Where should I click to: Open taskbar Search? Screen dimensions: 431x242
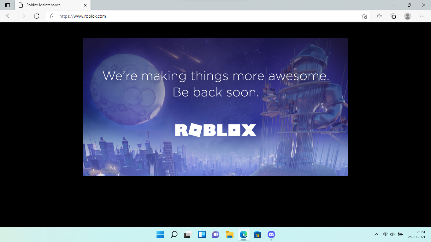174,234
